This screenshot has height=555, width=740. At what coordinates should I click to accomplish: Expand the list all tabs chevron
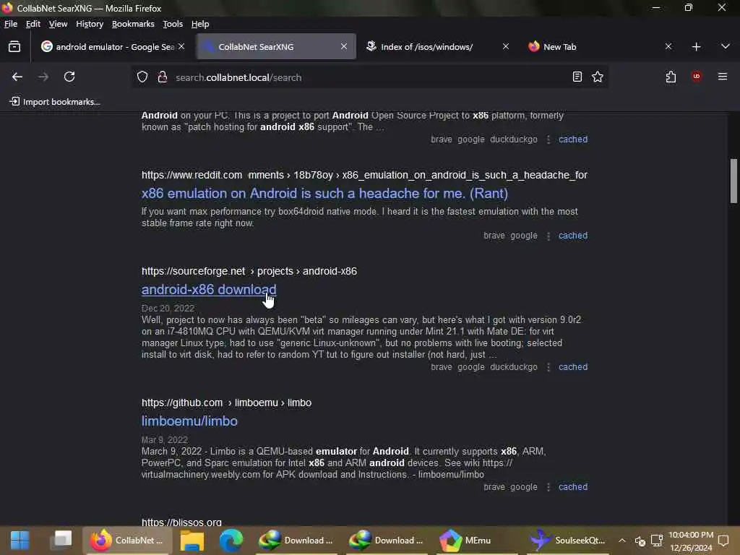coord(725,46)
